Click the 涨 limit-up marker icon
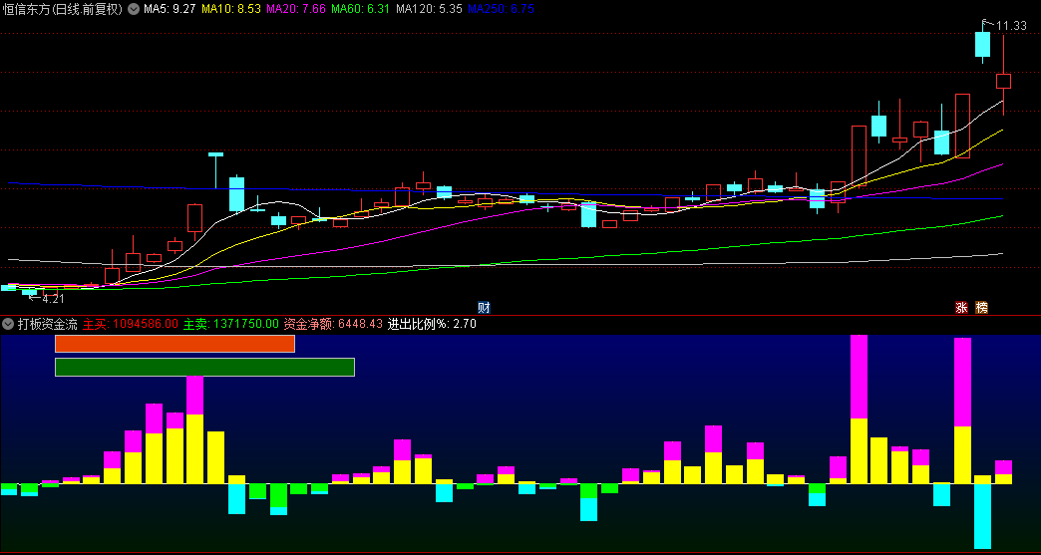The width and height of the screenshot is (1041, 555). click(962, 307)
